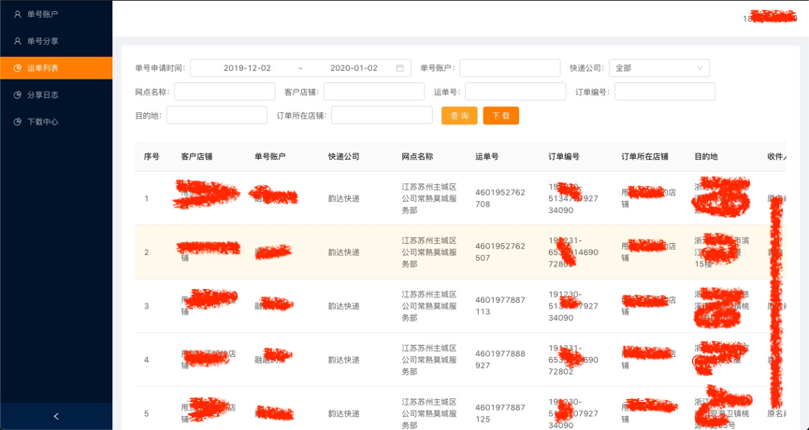The image size is (809, 430).
Task: Focus the 单号账户 input field
Action: (510, 68)
